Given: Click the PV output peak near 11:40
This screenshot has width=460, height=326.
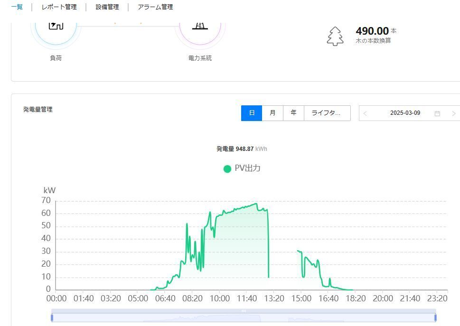Looking at the screenshot, I should 256,204.
